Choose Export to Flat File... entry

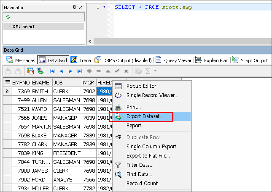click(152, 156)
